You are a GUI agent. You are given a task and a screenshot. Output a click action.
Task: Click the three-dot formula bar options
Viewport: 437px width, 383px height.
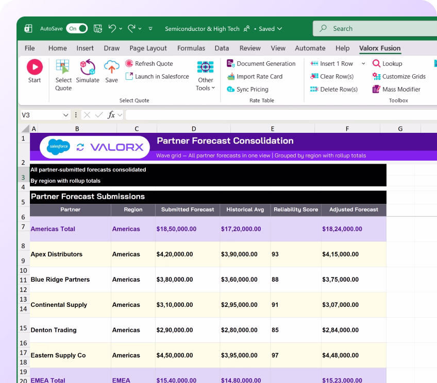tap(76, 115)
